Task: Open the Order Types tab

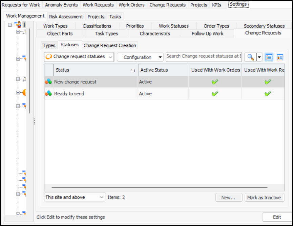Action: [x=216, y=26]
